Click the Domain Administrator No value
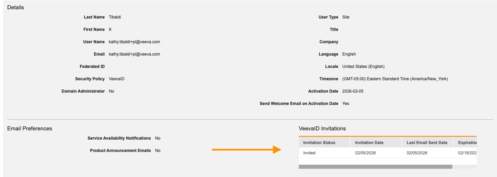The width and height of the screenshot is (497, 177). pyautogui.click(x=111, y=91)
